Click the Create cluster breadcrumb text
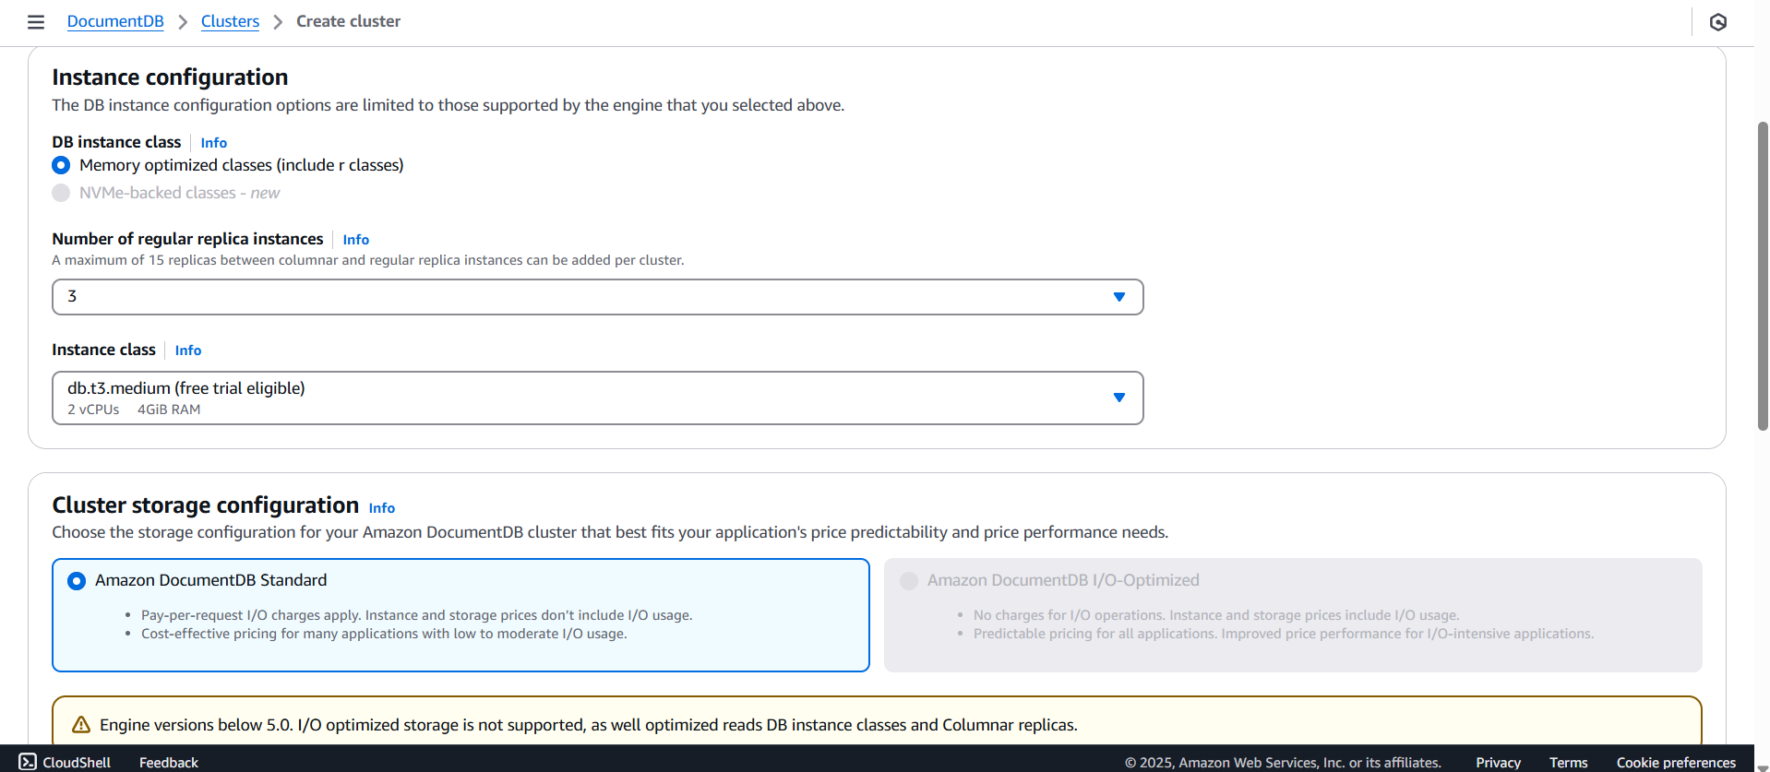The height and width of the screenshot is (772, 1770). tap(348, 21)
